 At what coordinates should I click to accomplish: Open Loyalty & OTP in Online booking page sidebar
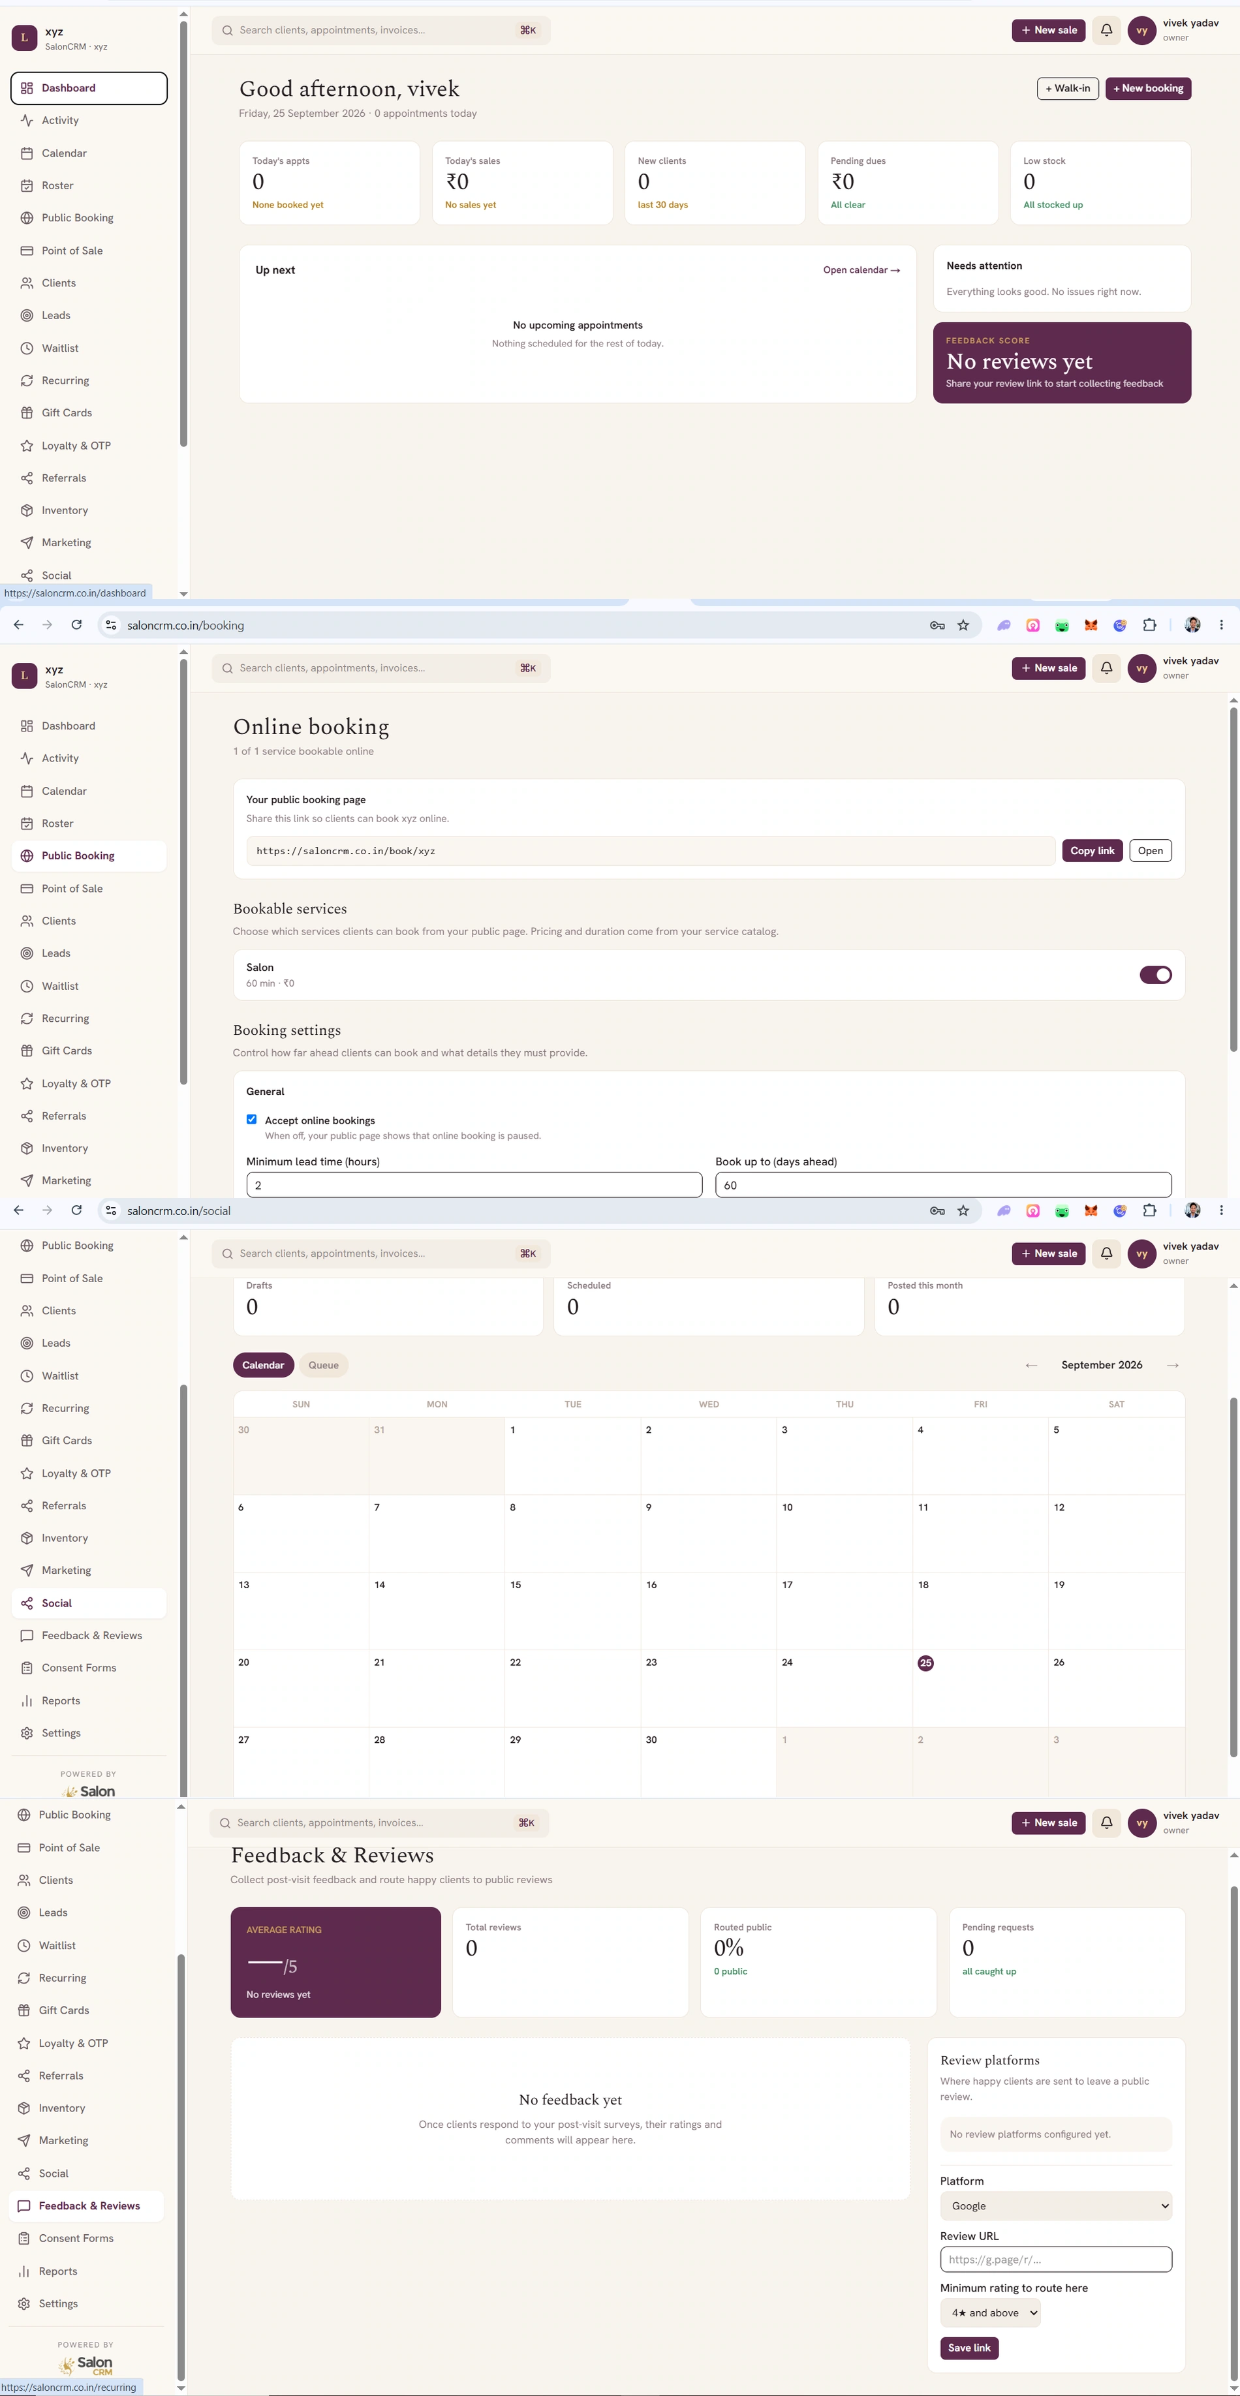pos(88,1084)
